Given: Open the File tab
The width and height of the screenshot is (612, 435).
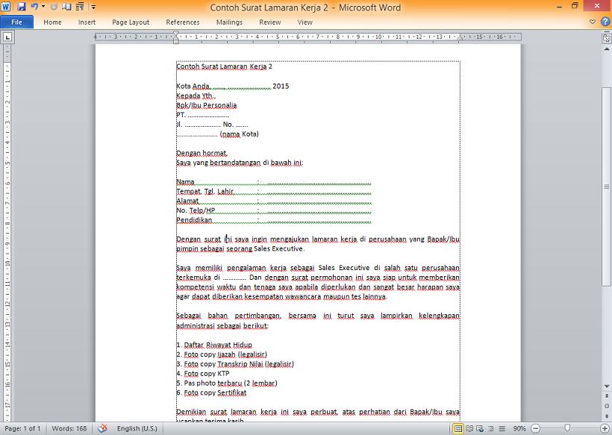Looking at the screenshot, I should coord(16,22).
